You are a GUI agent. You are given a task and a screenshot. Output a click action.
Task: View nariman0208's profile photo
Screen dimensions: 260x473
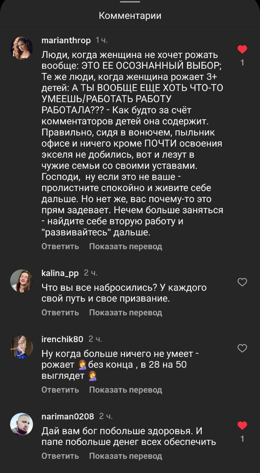pyautogui.click(x=21, y=424)
